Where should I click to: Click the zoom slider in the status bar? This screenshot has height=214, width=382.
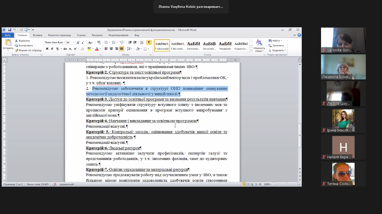286,184
